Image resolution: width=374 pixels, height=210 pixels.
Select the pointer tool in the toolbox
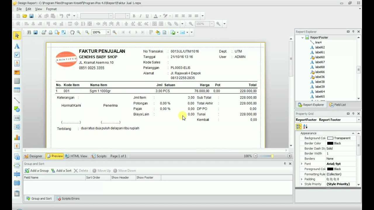17,35
